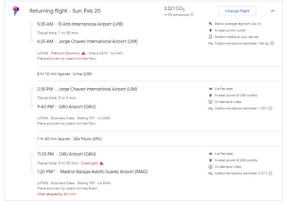
Task: Click the in-seat power outlet plug icon
Action: coord(210,30)
